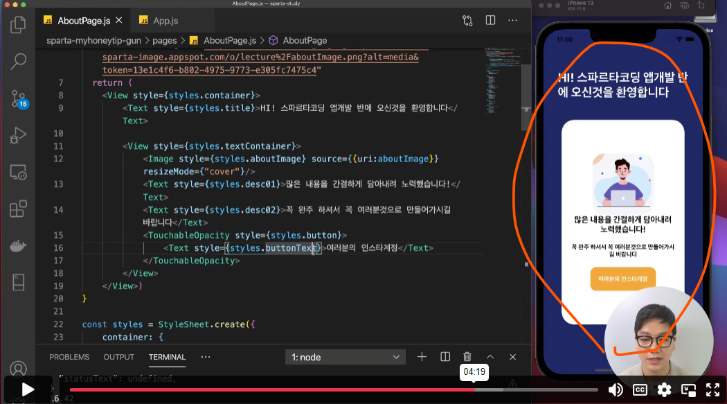Click 'return' keyword on line 7
Screen dimensions: 727x404
pyautogui.click(x=107, y=82)
